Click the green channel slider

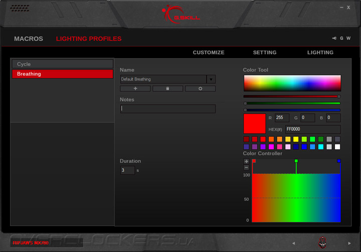click(292, 103)
